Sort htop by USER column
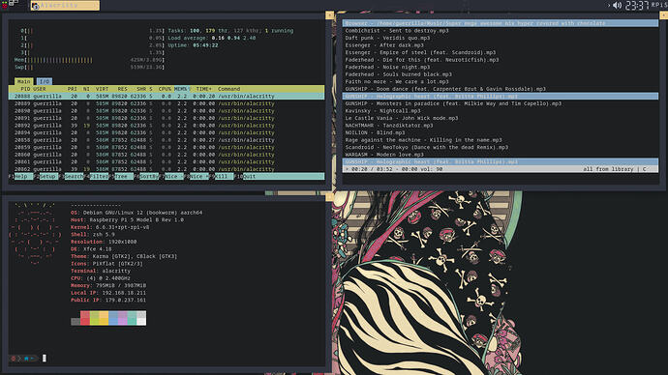Screen dimensions: 668x375 (x=39, y=89)
